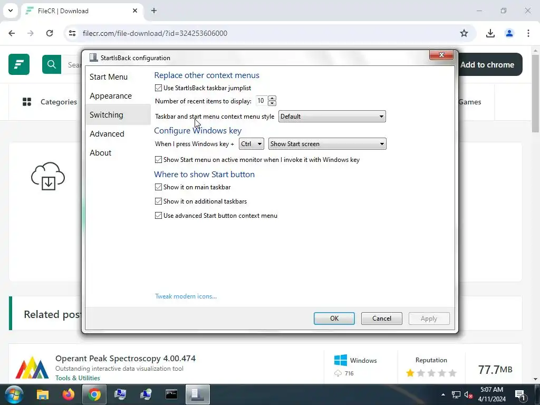Open the Categories menu on FileCR
The image size is (540, 405).
pyautogui.click(x=50, y=102)
